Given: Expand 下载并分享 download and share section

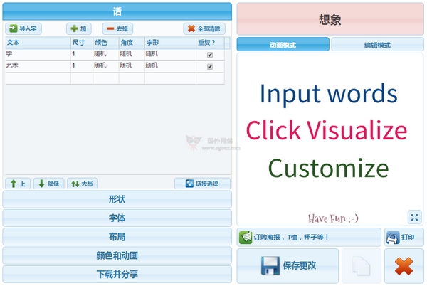Looking at the screenshot, I should tap(117, 275).
